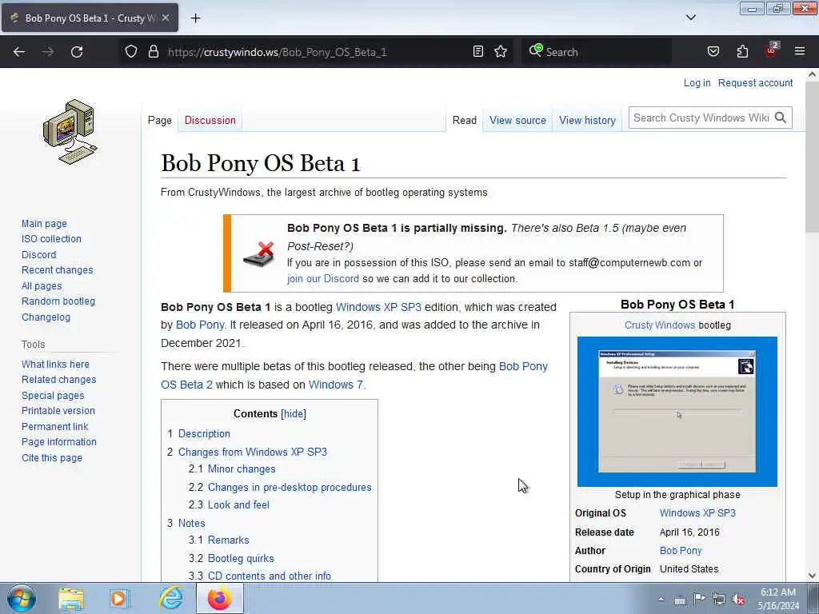Image resolution: width=819 pixels, height=614 pixels.
Task: Select the Read tab
Action: (x=465, y=120)
